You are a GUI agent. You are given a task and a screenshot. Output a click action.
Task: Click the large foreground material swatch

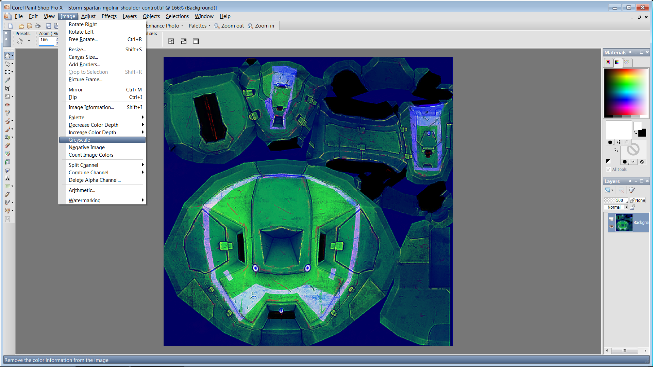[619, 129]
